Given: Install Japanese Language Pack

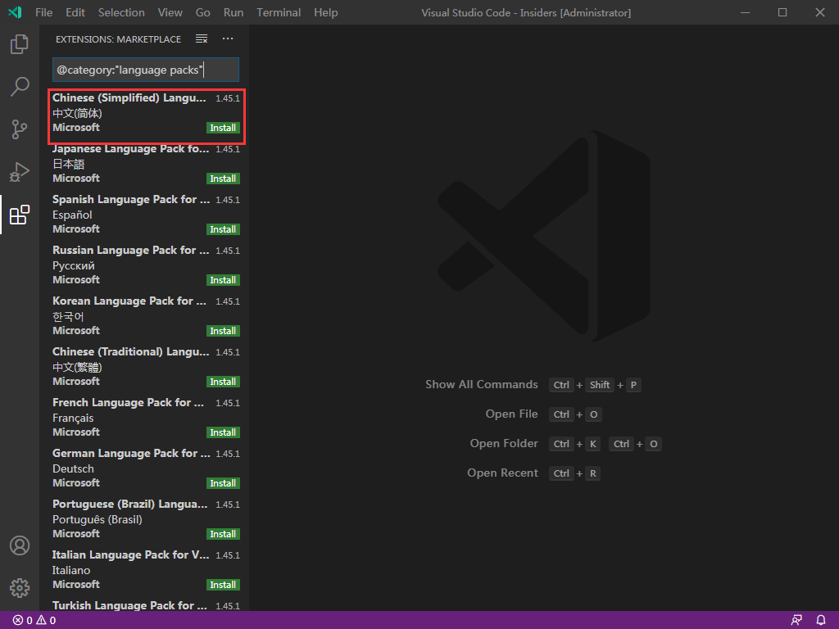Looking at the screenshot, I should [223, 179].
